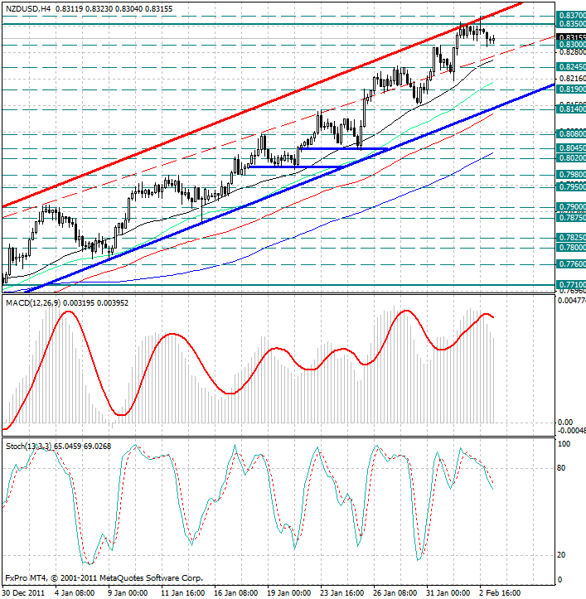The width and height of the screenshot is (586, 599).
Task: Click the 0.8300 price level label
Action: tap(571, 44)
